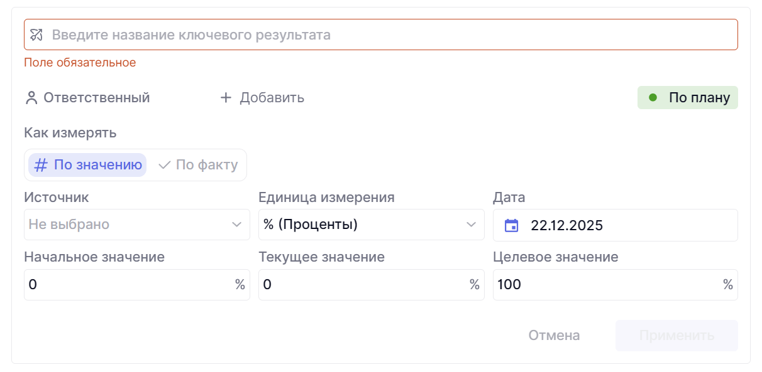The height and width of the screenshot is (372, 762).
Task: Click the person icon beside Ответственный
Action: tap(31, 98)
